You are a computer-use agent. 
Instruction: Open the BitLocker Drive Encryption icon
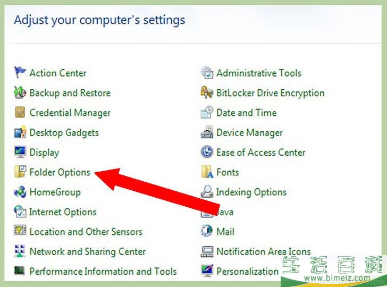pos(207,92)
